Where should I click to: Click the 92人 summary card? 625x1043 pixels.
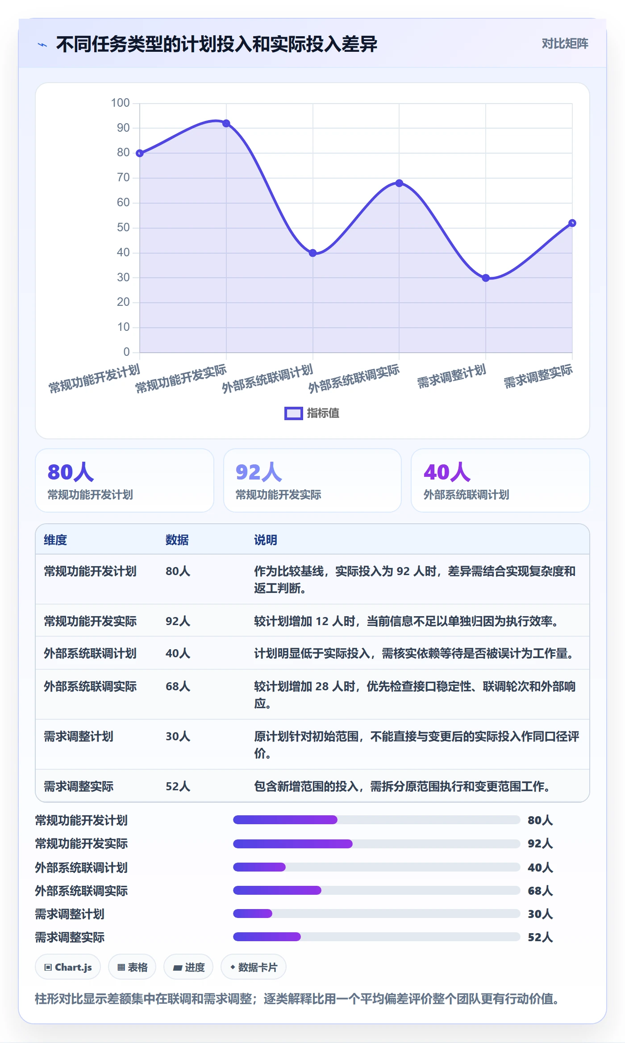pos(312,480)
